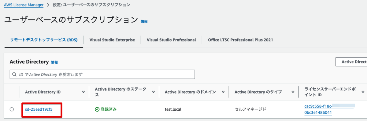
Task: Go to AWS License Manager breadcrumb
Action: click(24, 5)
